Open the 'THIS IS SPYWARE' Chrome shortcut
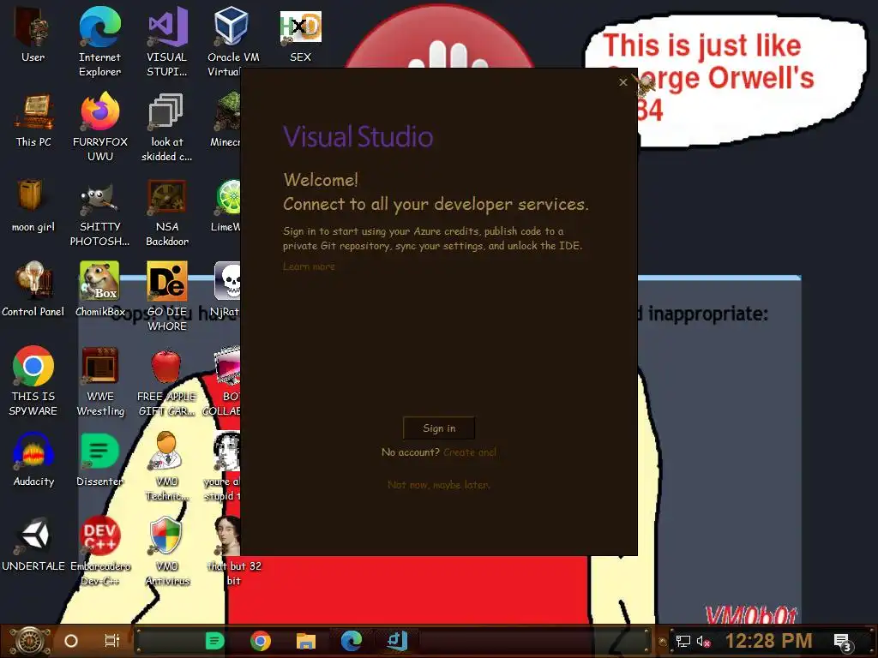This screenshot has width=878, height=658. pos(33,380)
